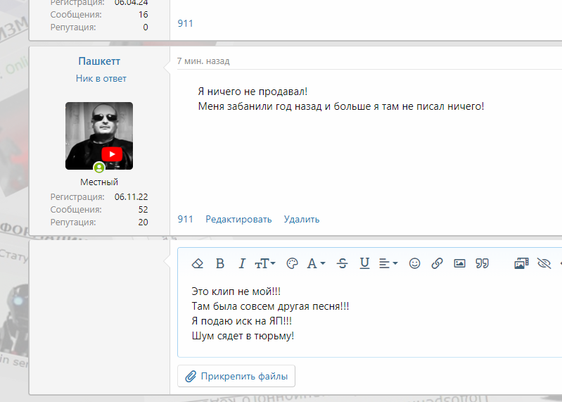Click 911 link in the upper post
This screenshot has height=402, width=562.
click(x=185, y=23)
